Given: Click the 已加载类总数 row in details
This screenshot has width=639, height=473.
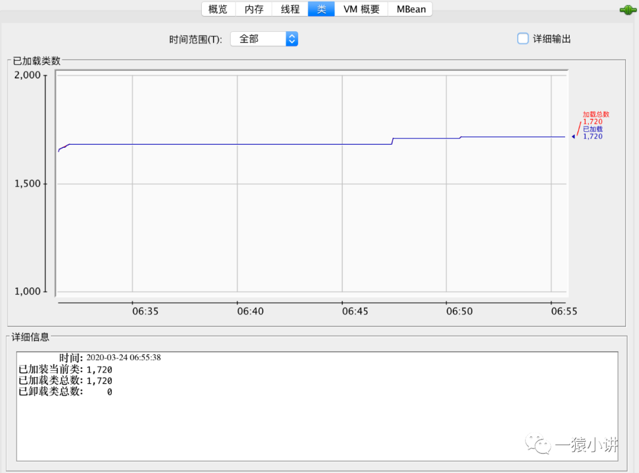Looking at the screenshot, I should coord(65,381).
